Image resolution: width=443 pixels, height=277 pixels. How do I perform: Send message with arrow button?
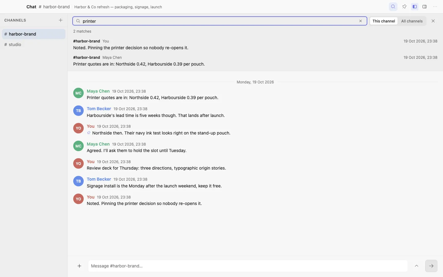tap(431, 266)
